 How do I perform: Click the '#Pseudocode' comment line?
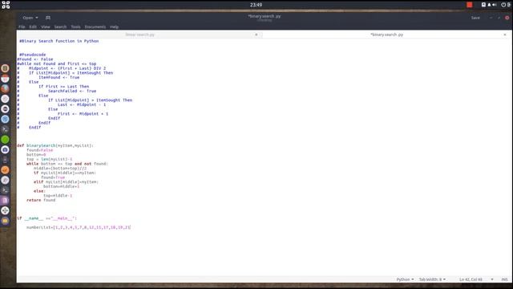pyautogui.click(x=32, y=55)
